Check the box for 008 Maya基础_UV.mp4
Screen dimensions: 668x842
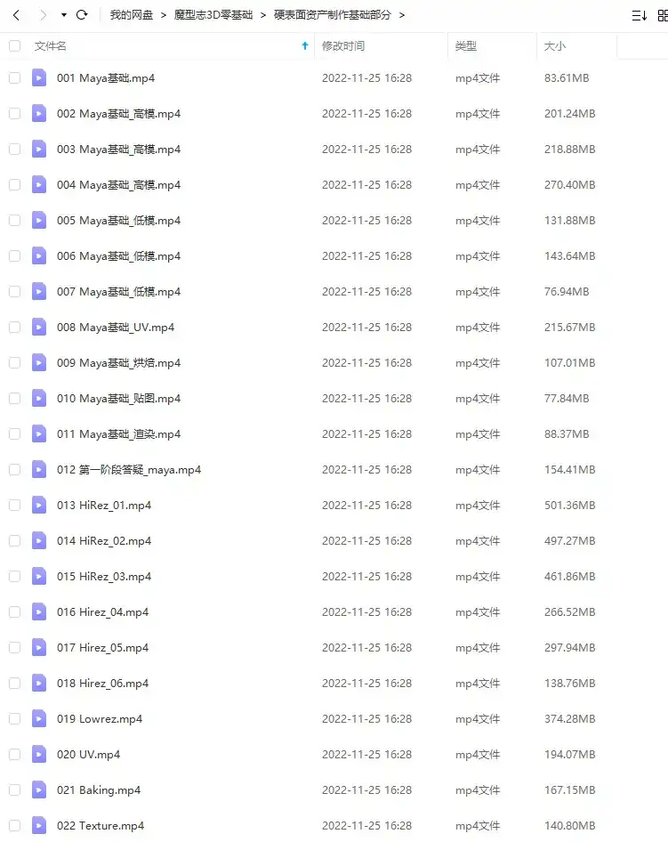pyautogui.click(x=15, y=327)
